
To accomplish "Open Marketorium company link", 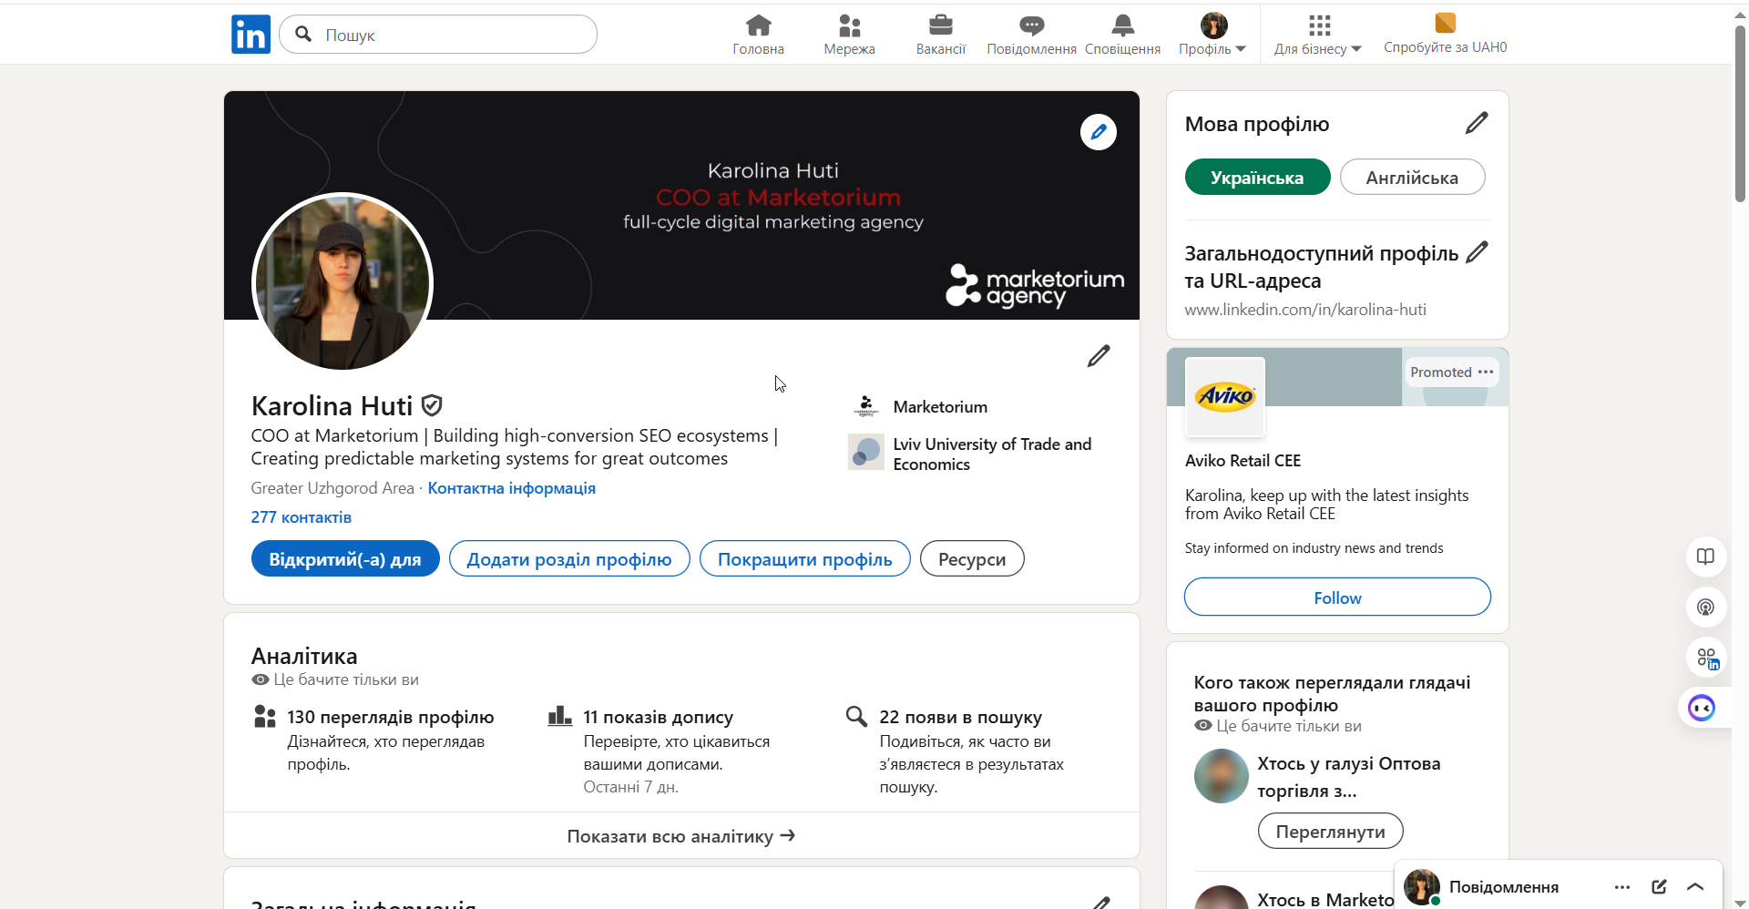I will tap(940, 407).
